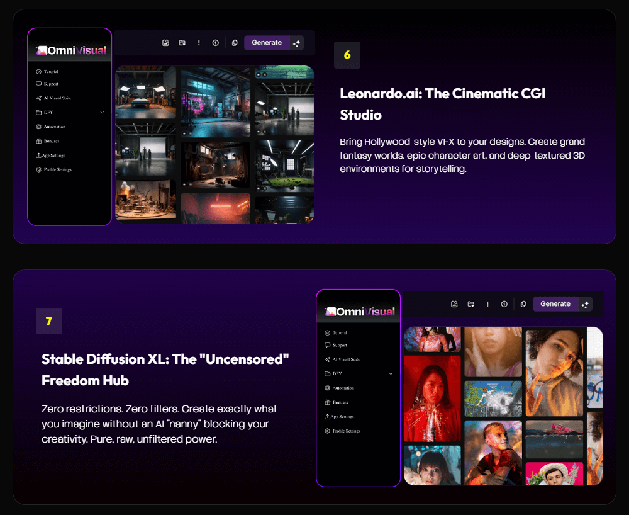Viewport: 629px width, 515px height.
Task: Click the Generate button in the top card
Action: [267, 42]
